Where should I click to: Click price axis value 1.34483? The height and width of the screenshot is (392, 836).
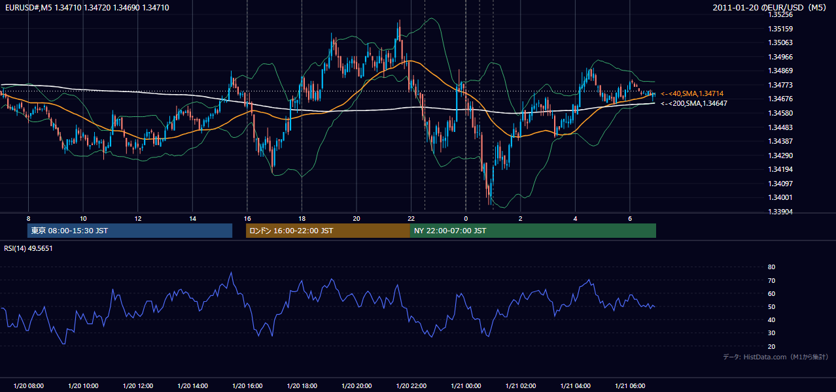780,127
